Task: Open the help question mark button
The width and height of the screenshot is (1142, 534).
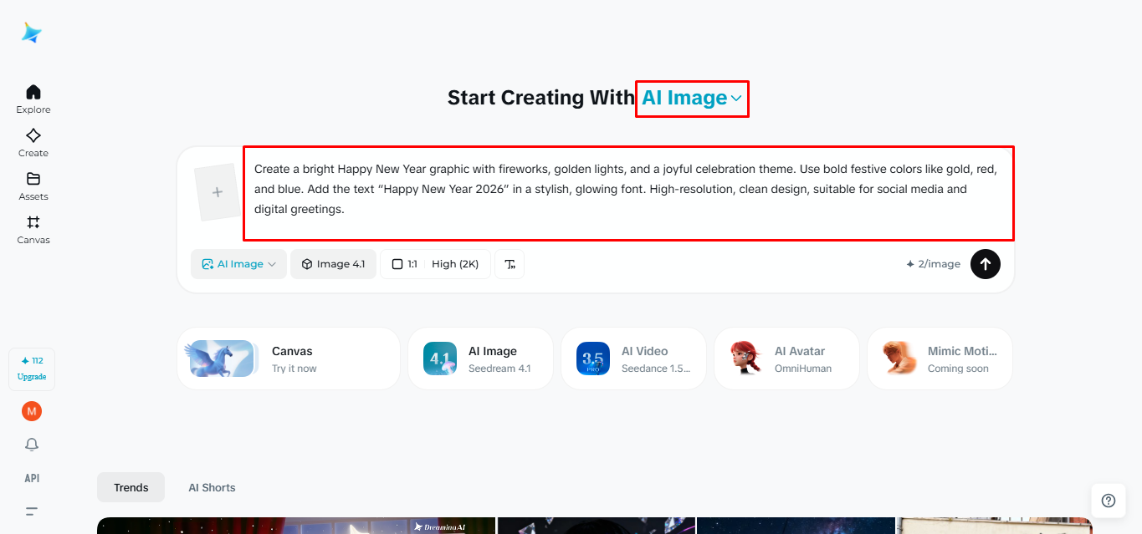Action: click(x=1109, y=501)
